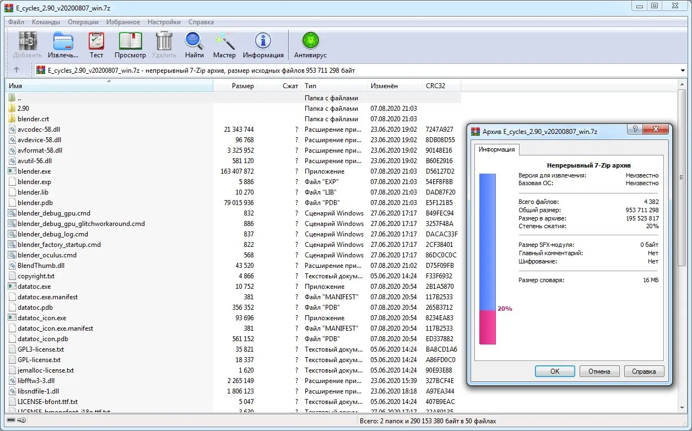This screenshot has width=692, height=431.
Task: Select the Информация tab in dialog
Action: [496, 149]
